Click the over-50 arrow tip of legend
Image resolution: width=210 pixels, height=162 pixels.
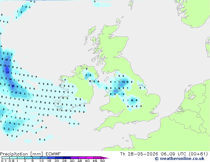(105, 158)
